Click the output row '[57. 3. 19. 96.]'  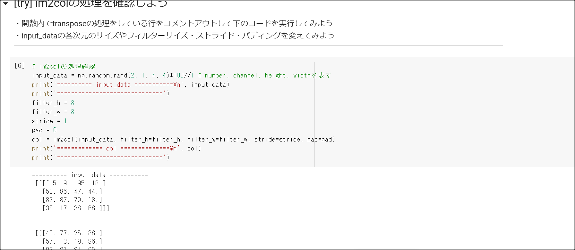pos(72,241)
